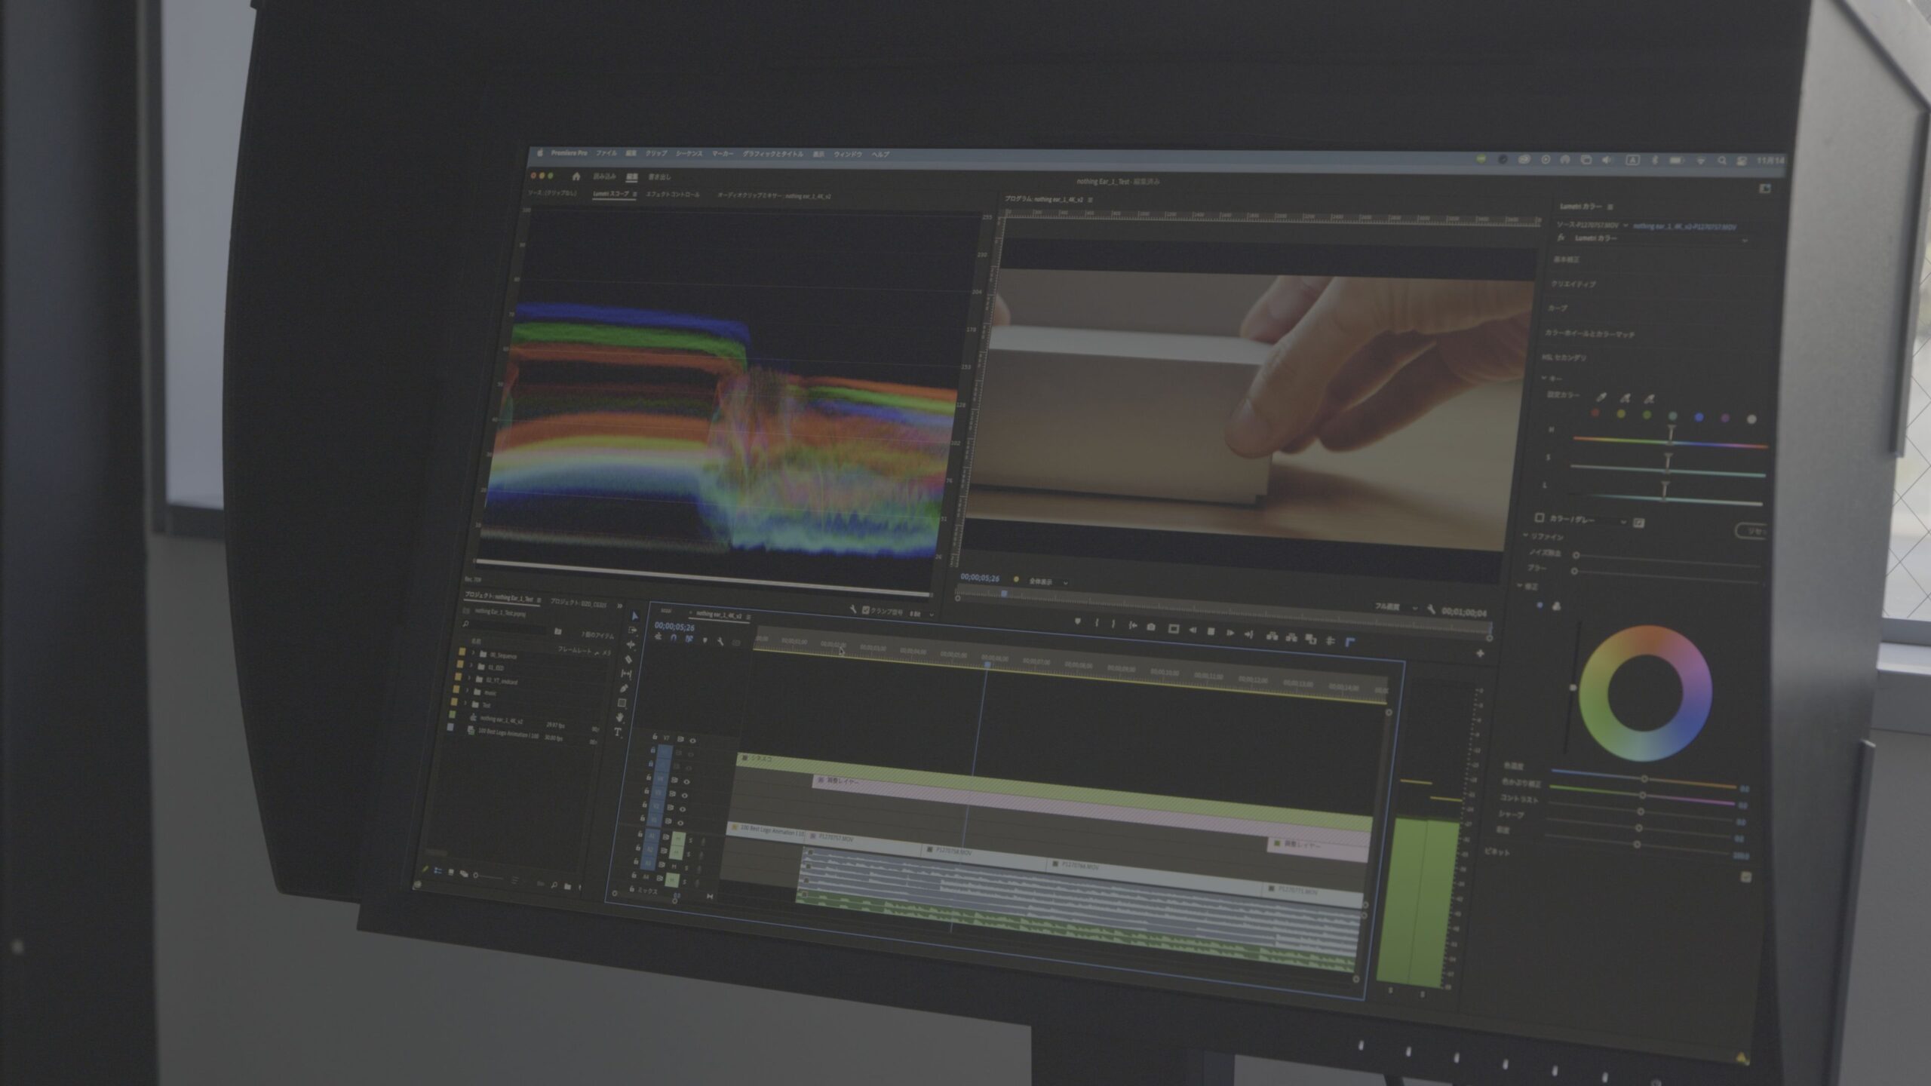
Task: Open the Sequence menu in the menu bar
Action: pos(689,154)
